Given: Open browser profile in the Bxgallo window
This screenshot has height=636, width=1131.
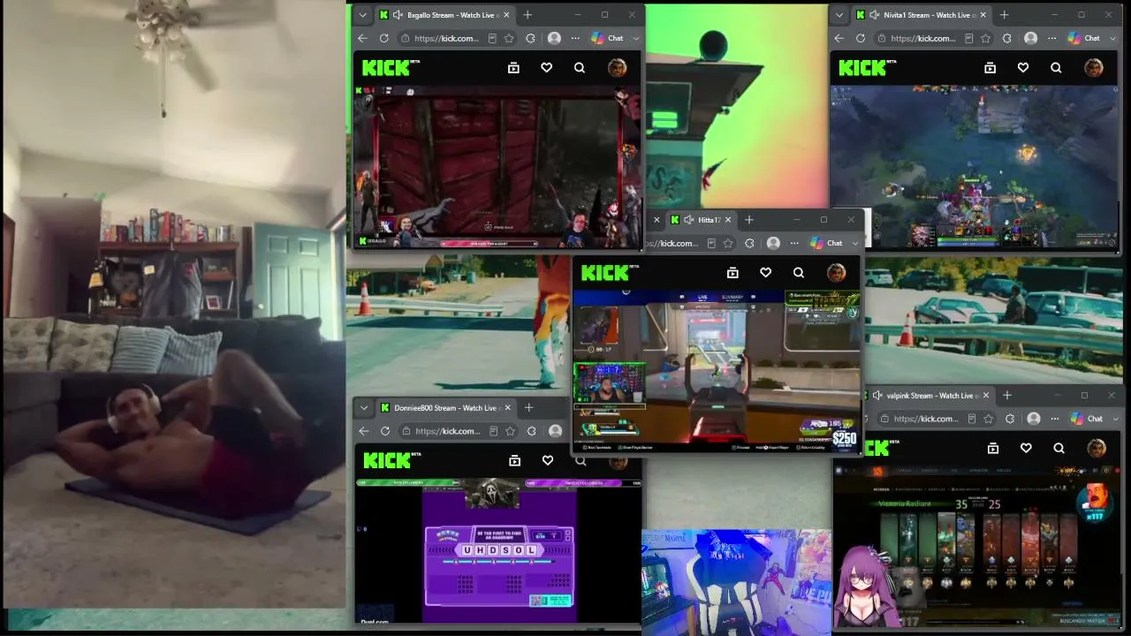Looking at the screenshot, I should [554, 39].
